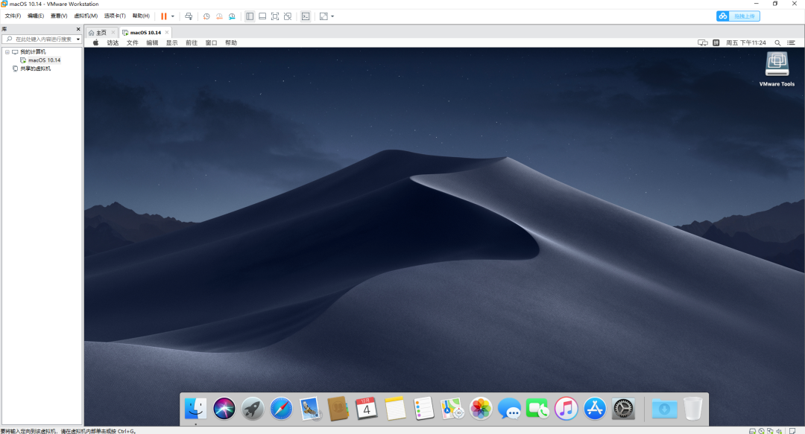The height and width of the screenshot is (434, 805).
Task: Toggle the Unity mode icon
Action: (288, 16)
